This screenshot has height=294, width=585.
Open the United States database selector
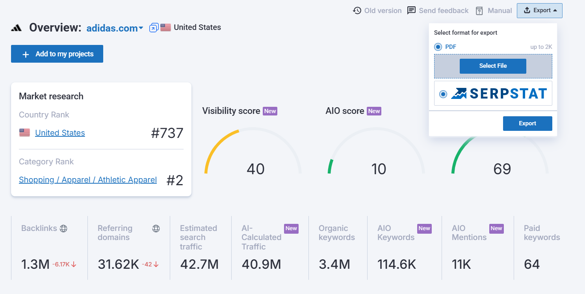click(x=197, y=28)
